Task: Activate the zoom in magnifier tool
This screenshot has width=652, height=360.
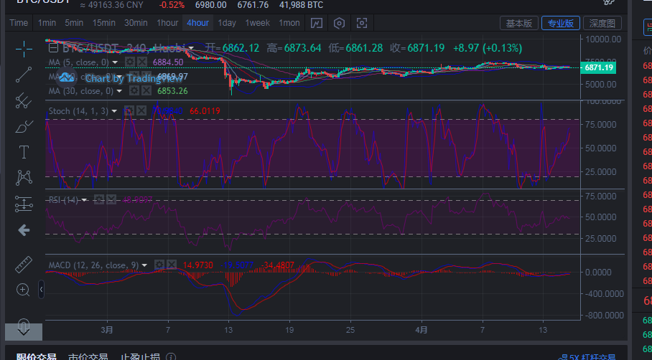Action: 24,290
